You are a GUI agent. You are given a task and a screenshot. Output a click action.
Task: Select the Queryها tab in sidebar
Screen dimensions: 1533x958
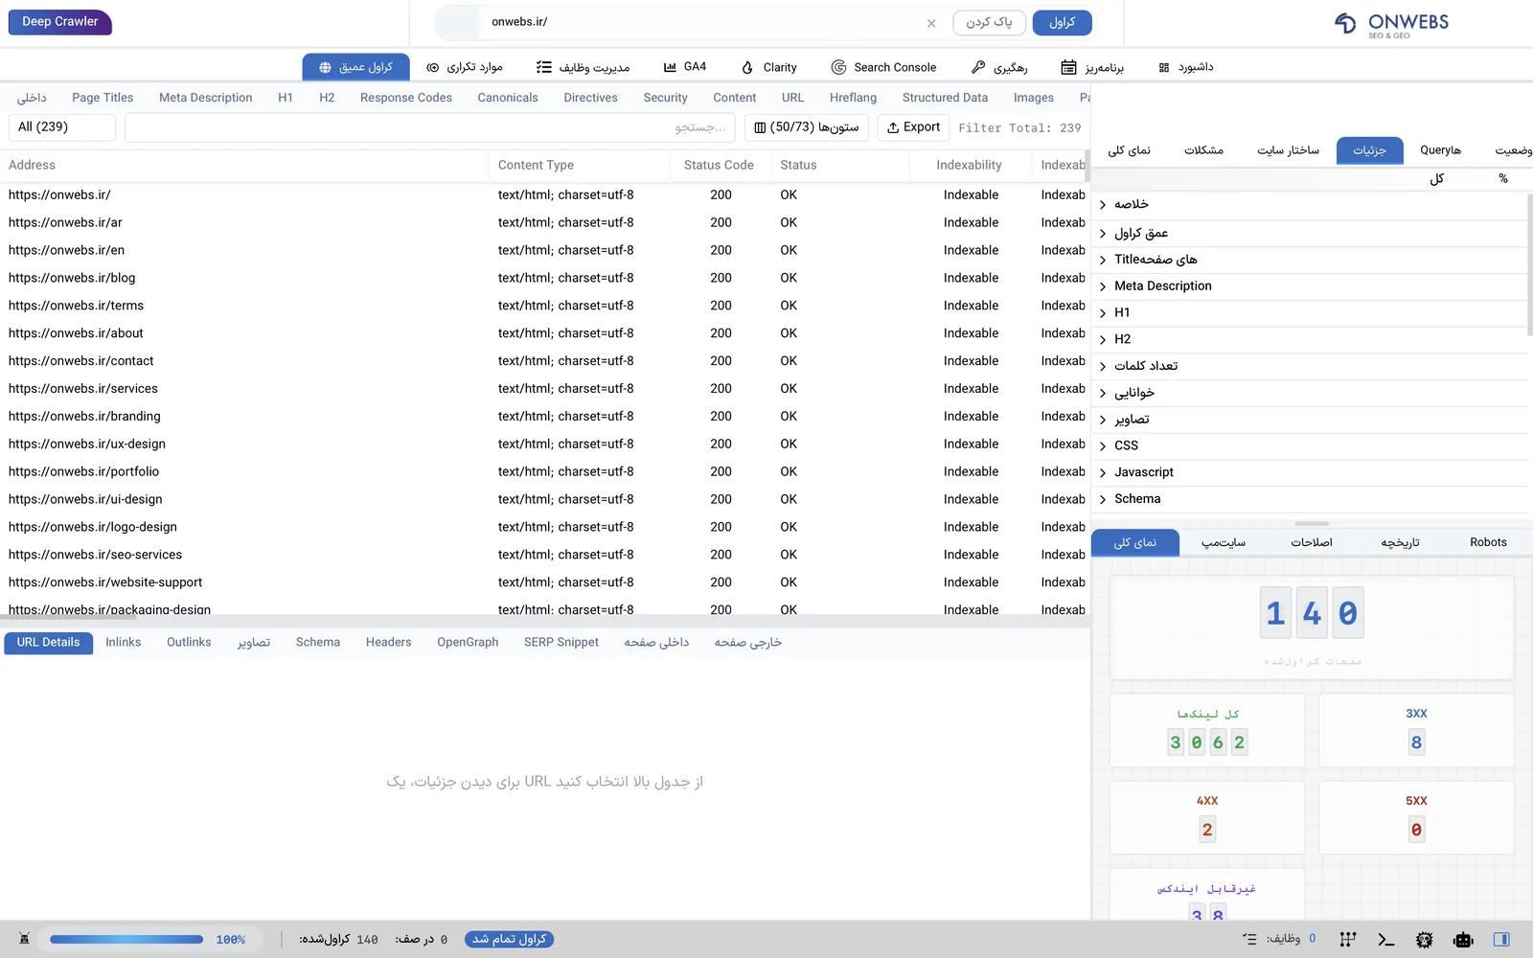(1440, 150)
